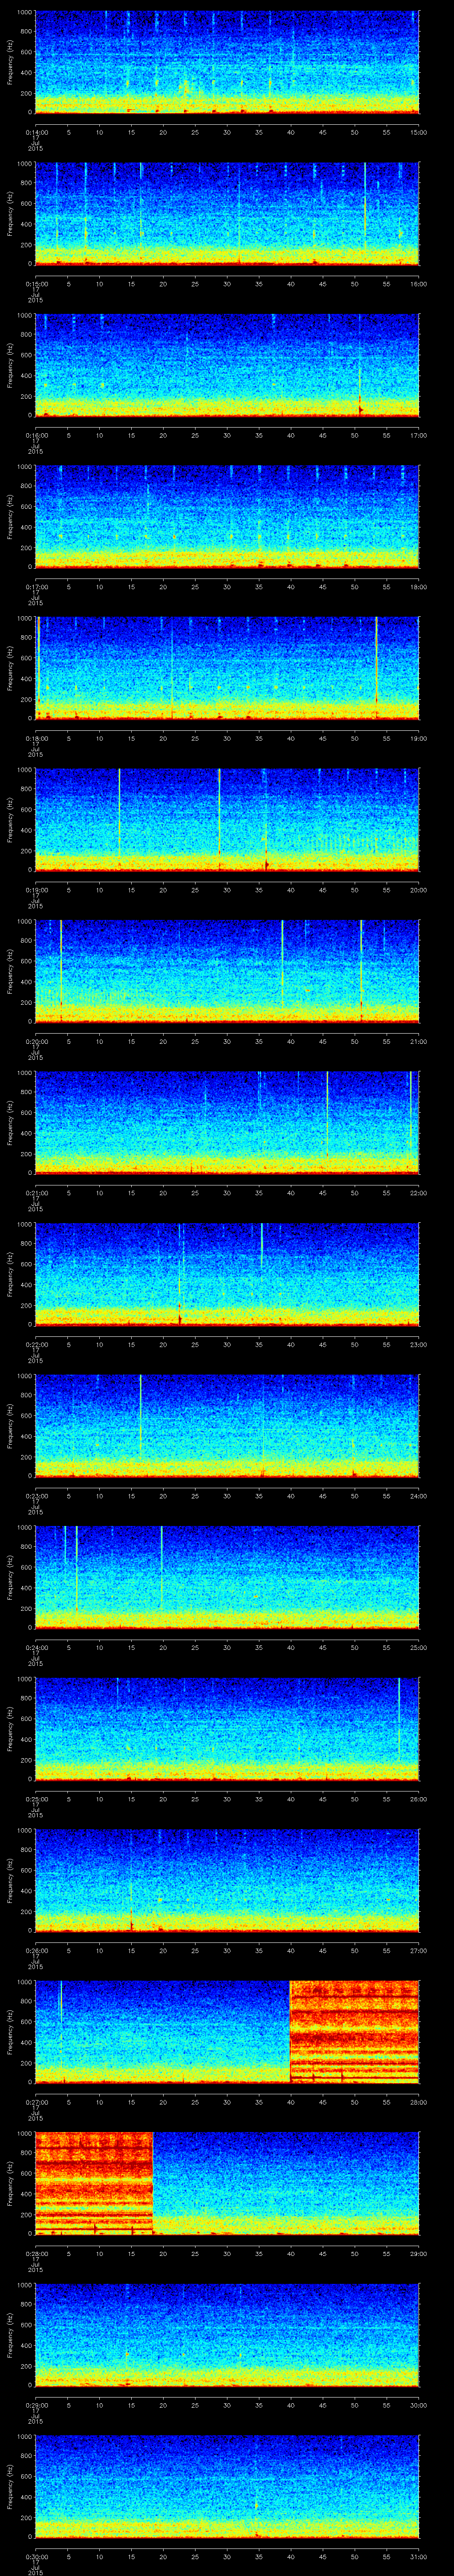The width and height of the screenshot is (454, 2576).
Task: Click the 19:00 end time label
Action: tap(418, 739)
